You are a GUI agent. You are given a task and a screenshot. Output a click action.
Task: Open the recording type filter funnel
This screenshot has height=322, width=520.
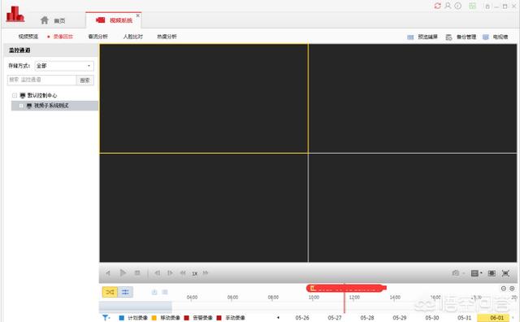[106, 318]
